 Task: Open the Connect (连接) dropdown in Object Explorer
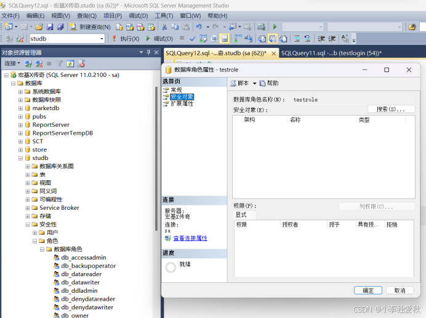click(12, 63)
